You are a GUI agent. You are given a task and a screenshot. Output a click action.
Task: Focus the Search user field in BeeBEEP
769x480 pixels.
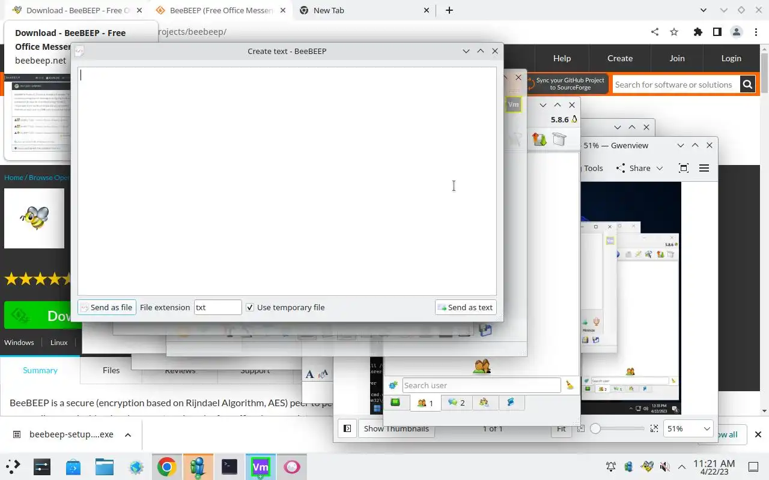pos(481,385)
